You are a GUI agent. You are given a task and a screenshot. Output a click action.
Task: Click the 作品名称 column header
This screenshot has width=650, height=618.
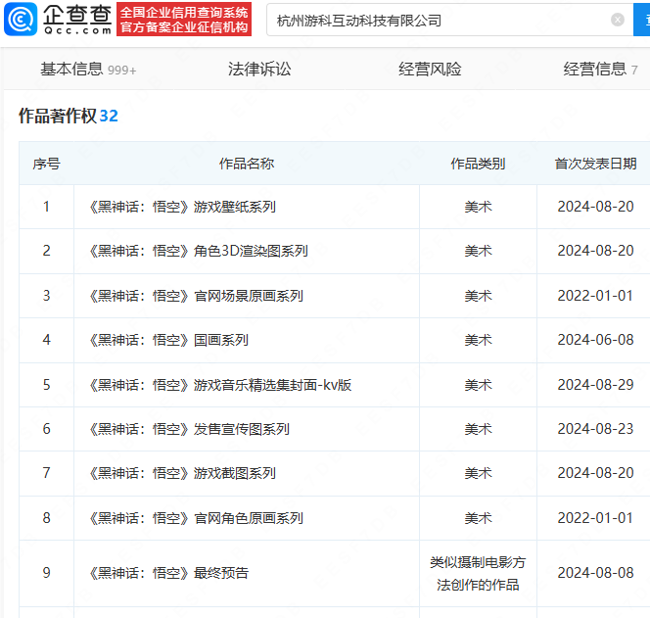(x=247, y=164)
